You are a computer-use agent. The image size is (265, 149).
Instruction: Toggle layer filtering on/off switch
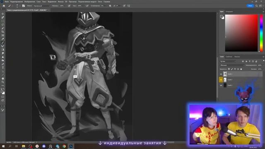(264, 61)
